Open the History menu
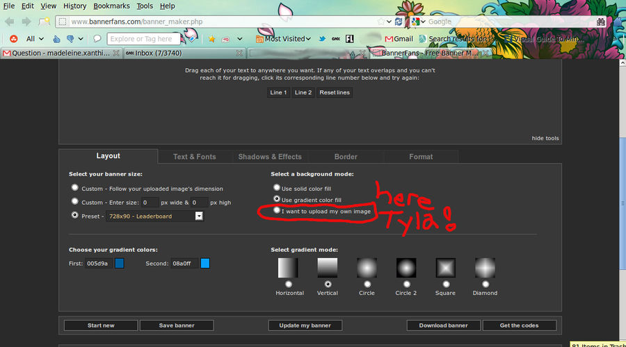 tap(74, 6)
